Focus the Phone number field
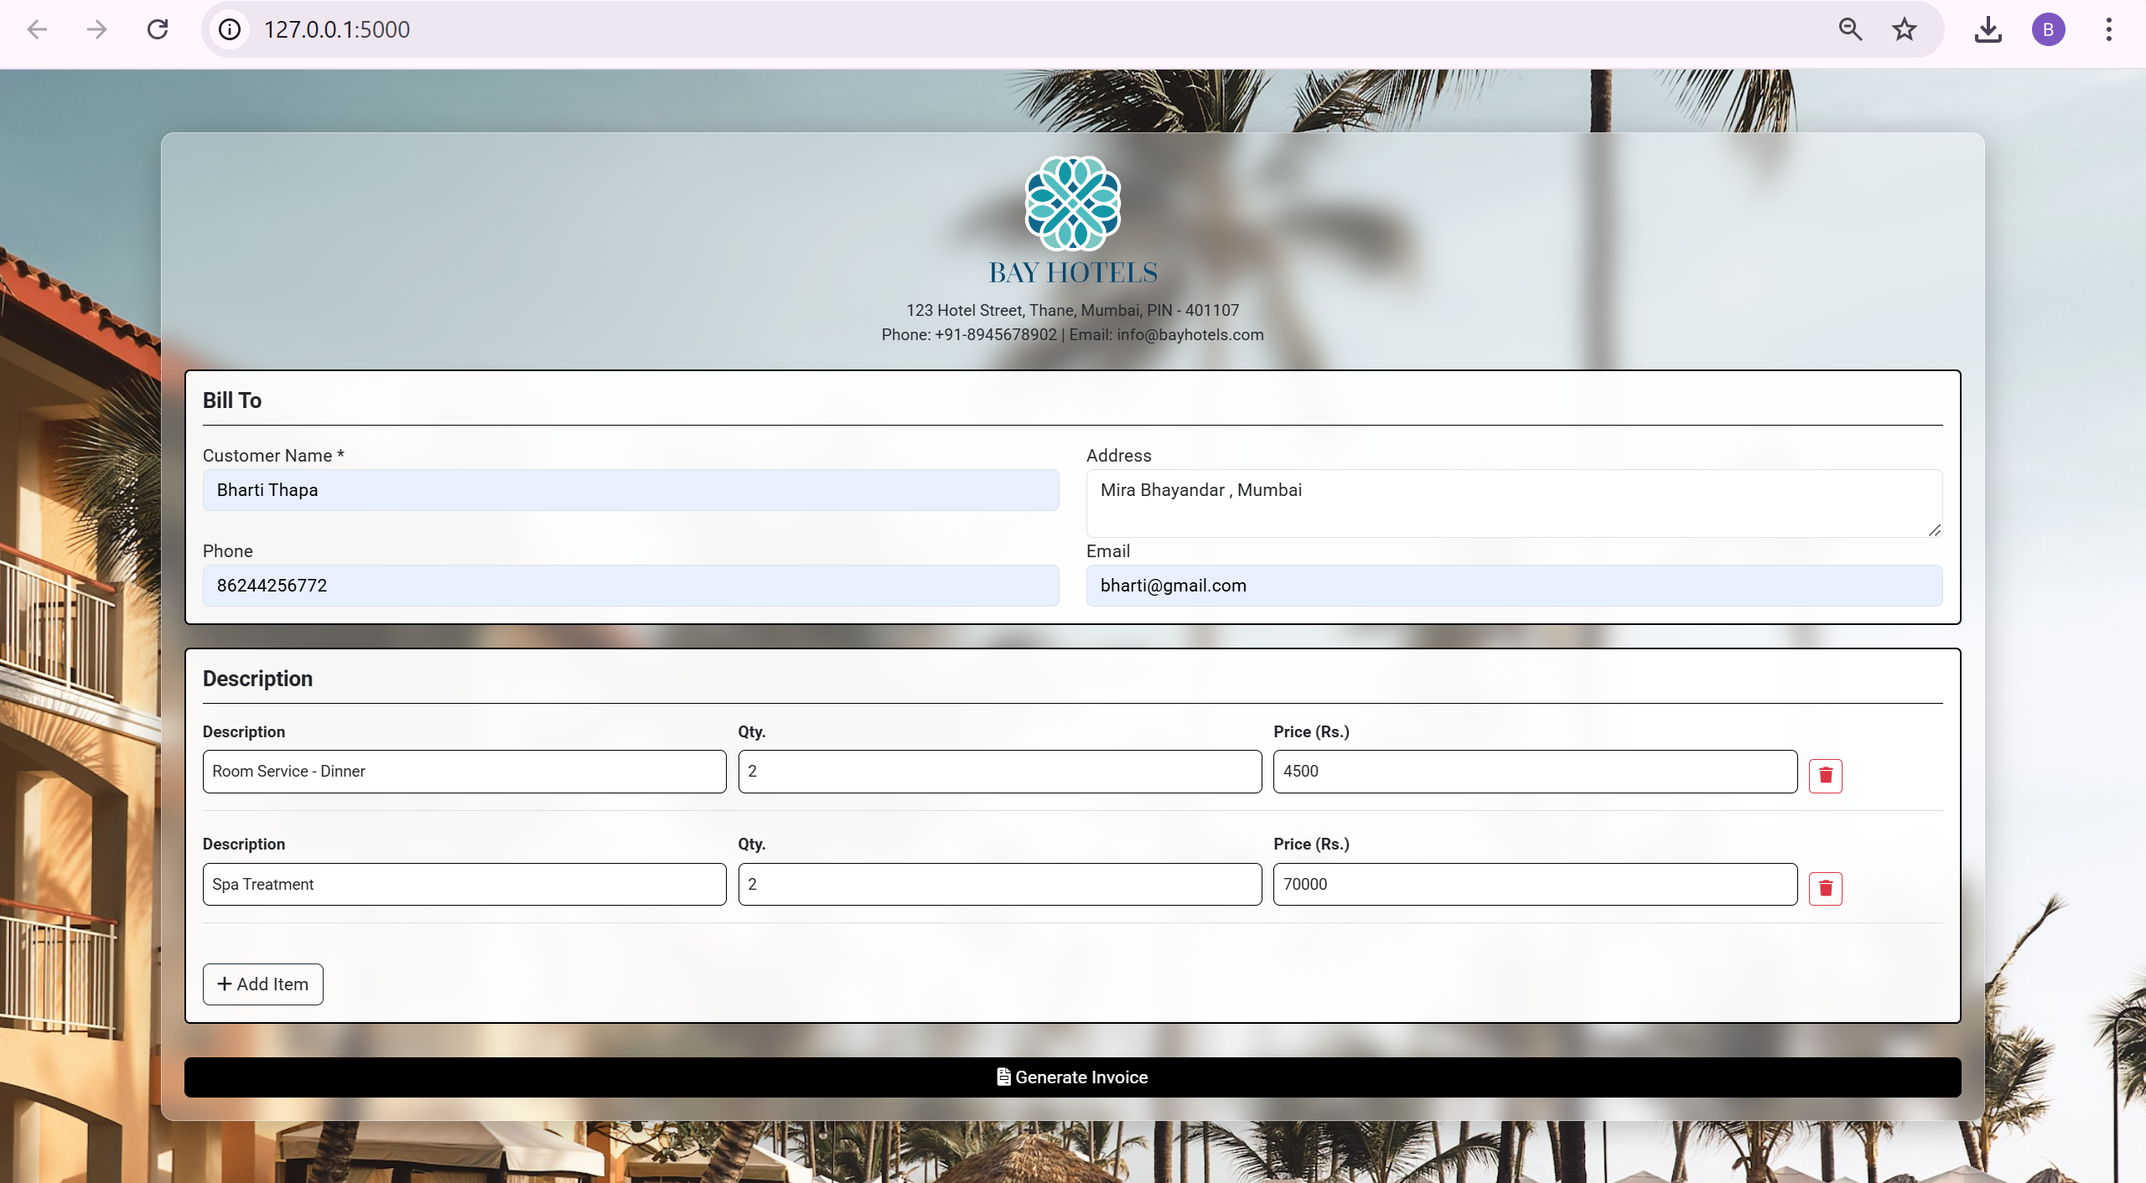Viewport: 2146px width, 1183px height. click(630, 585)
